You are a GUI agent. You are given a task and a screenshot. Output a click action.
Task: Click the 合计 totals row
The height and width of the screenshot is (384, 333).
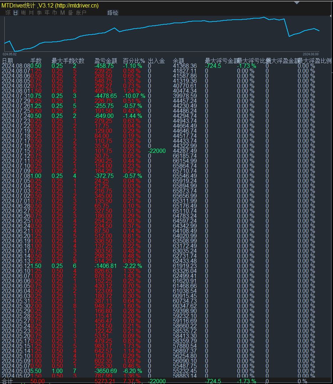[8, 381]
